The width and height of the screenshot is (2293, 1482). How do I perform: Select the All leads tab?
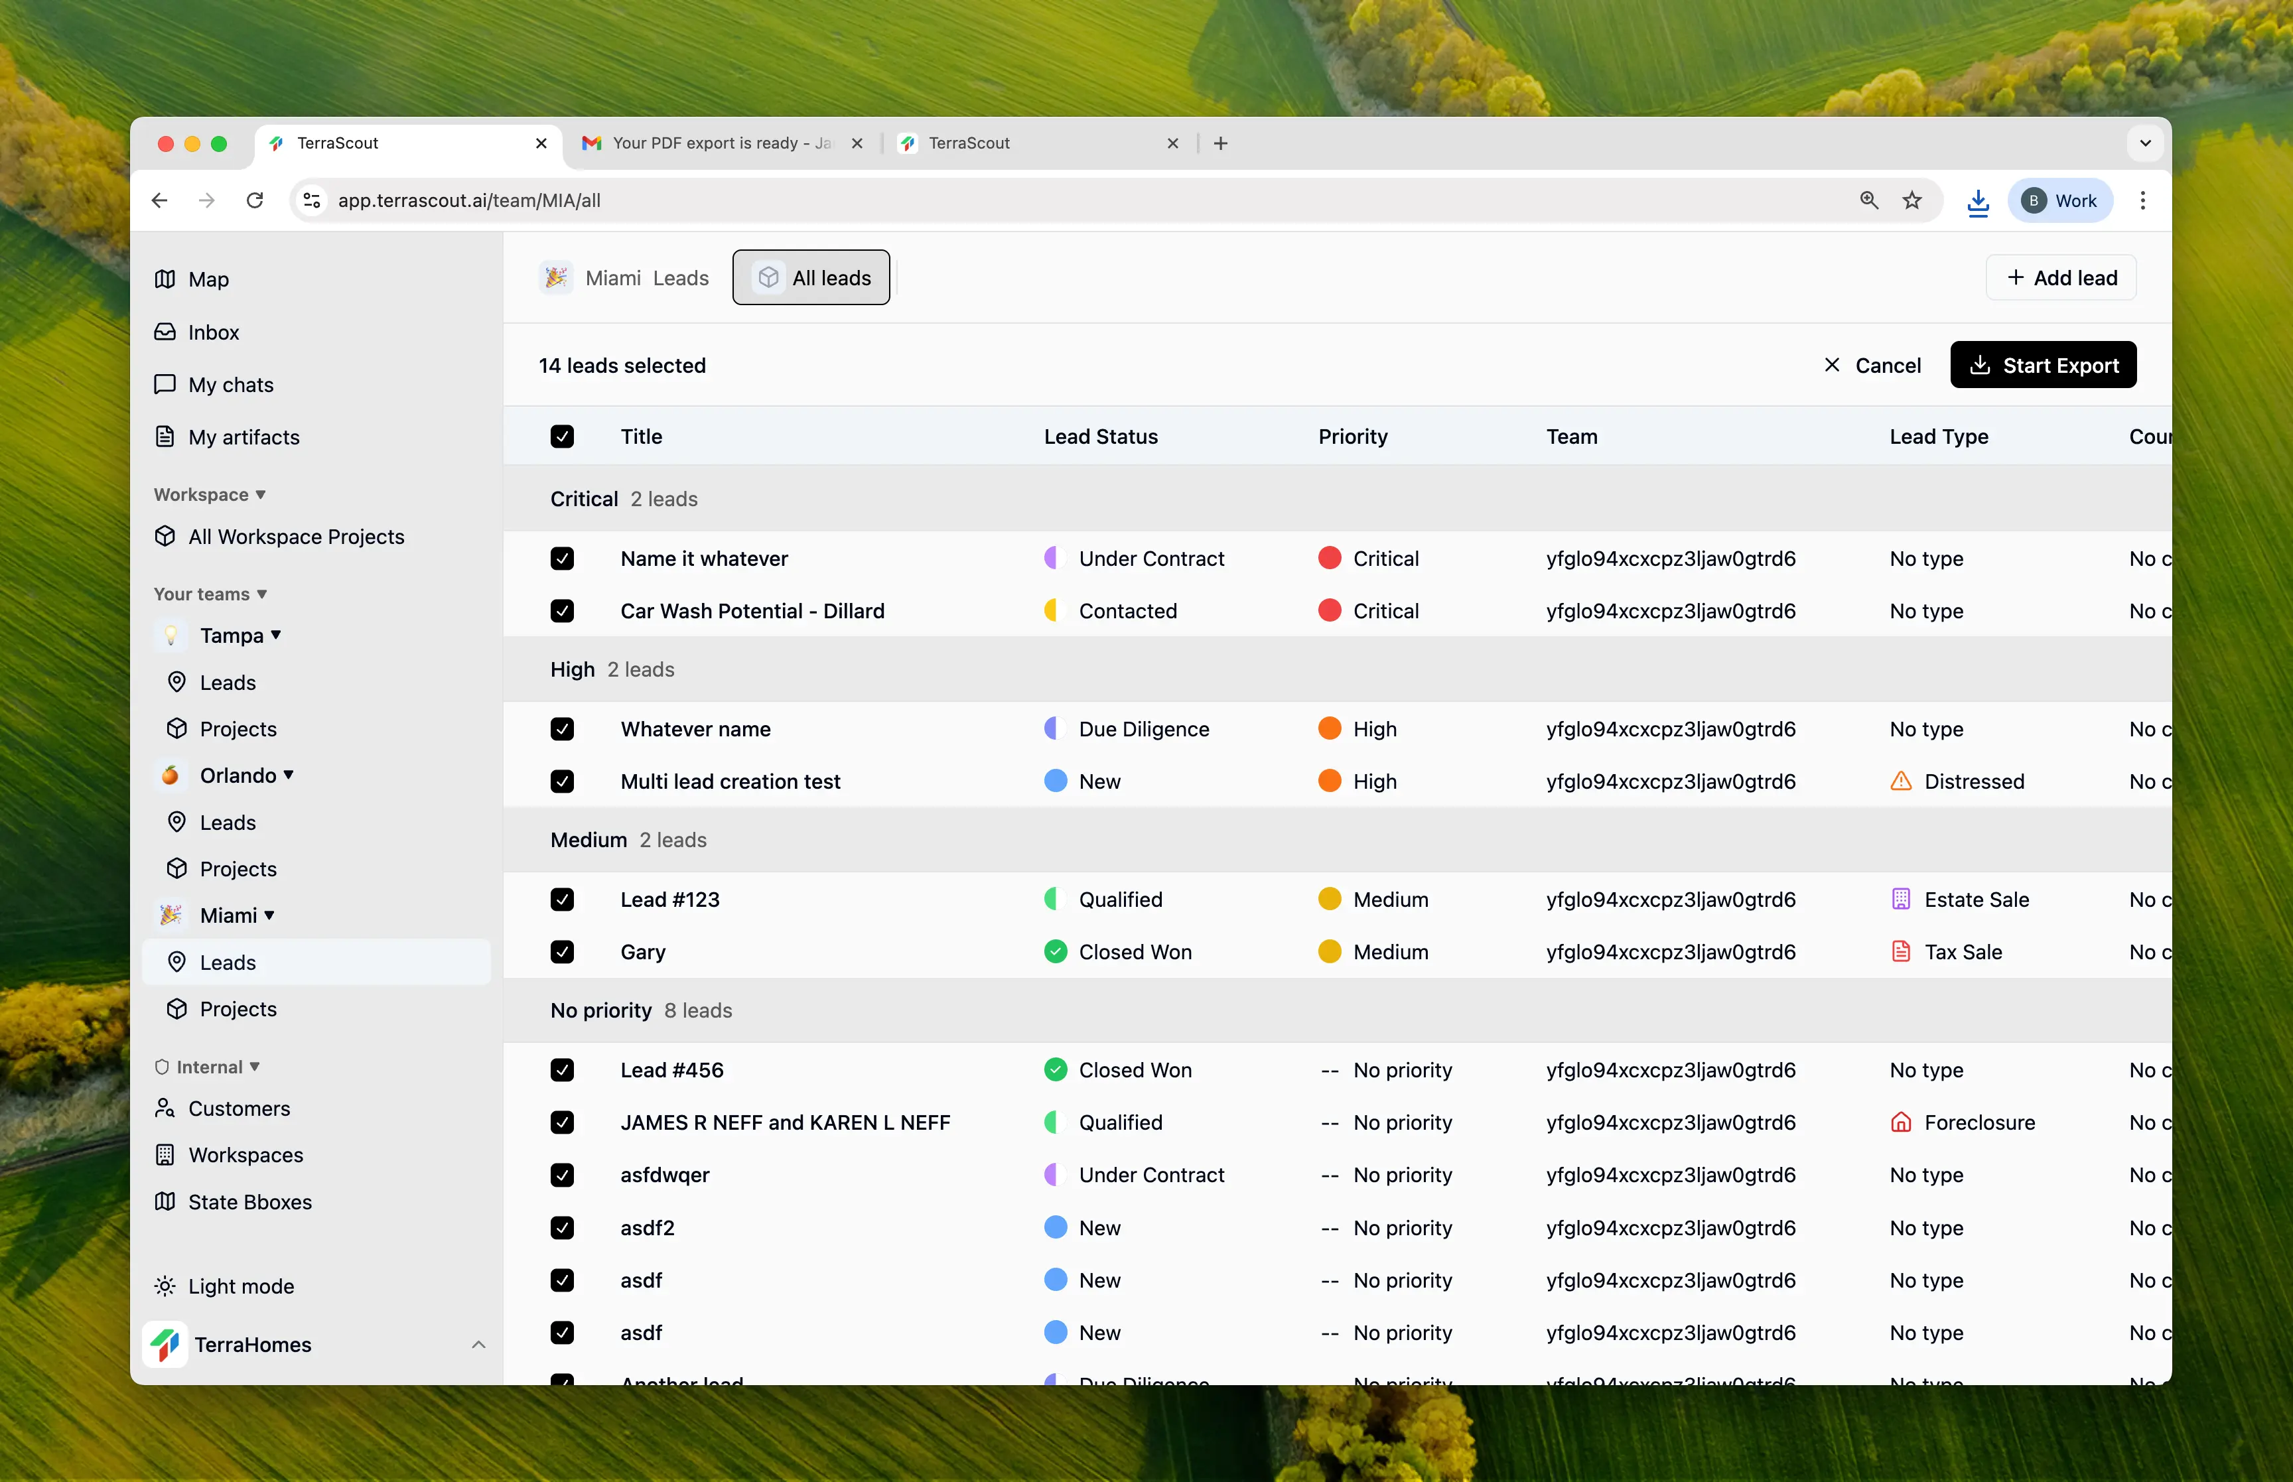click(811, 278)
